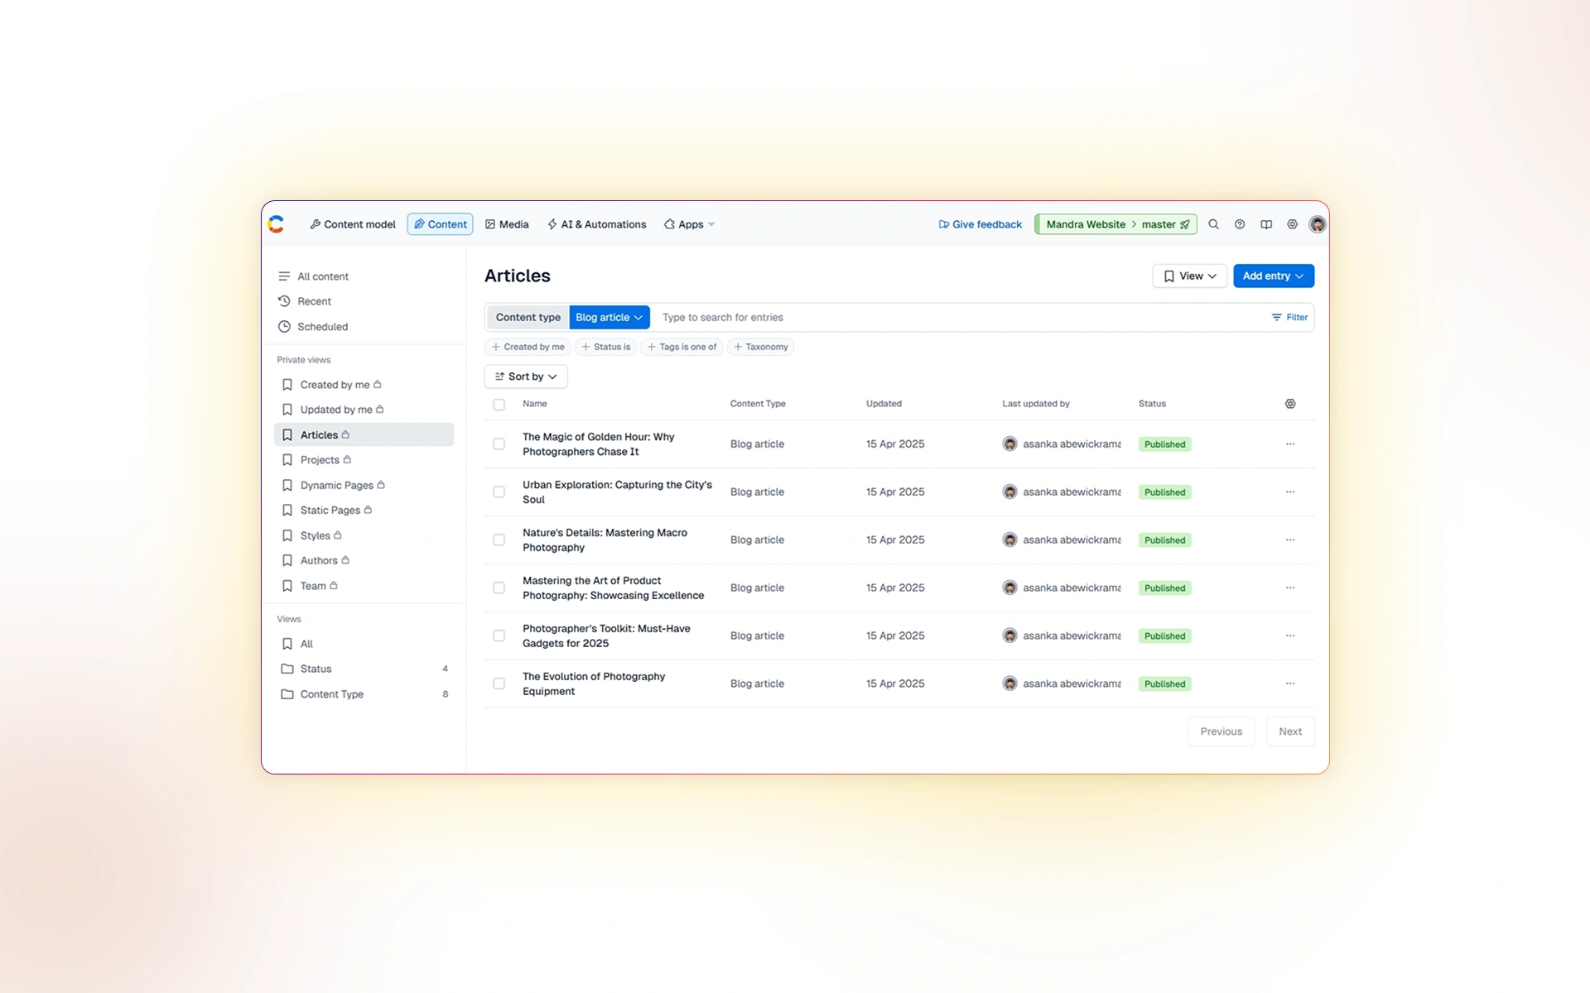Click the user avatar in top bar
The width and height of the screenshot is (1590, 993).
point(1318,224)
